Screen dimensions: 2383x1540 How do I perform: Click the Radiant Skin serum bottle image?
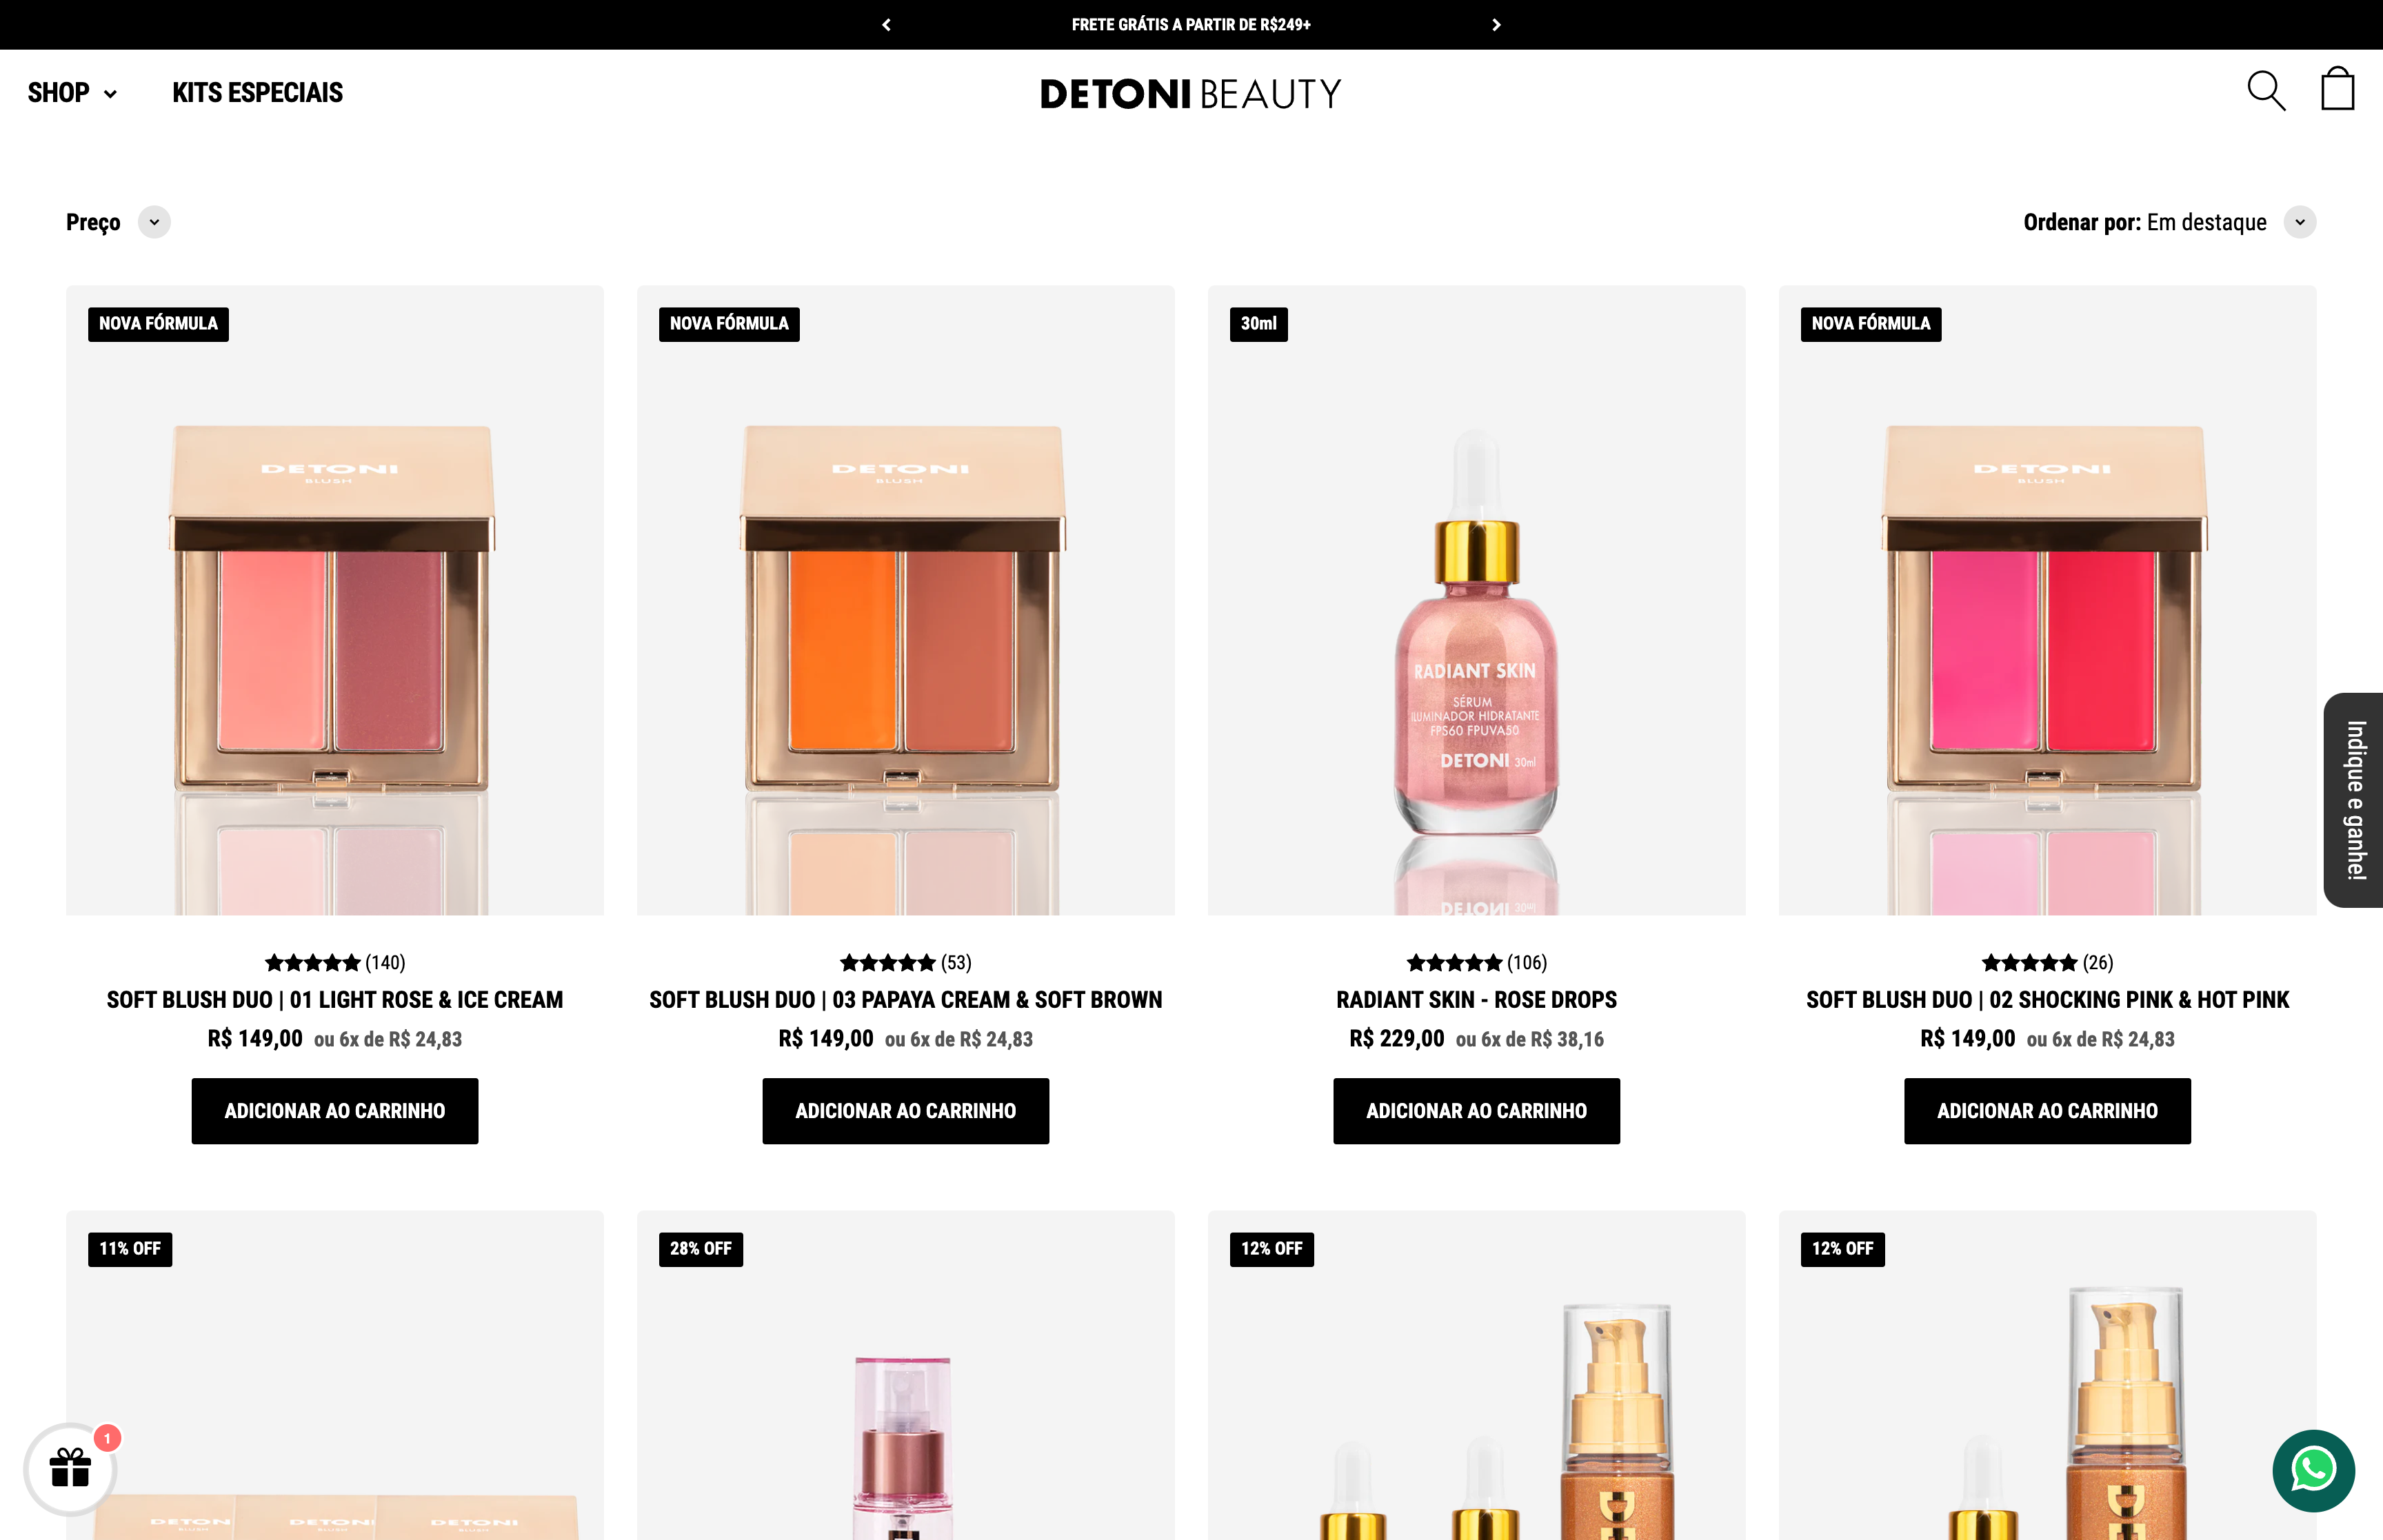pos(1476,600)
